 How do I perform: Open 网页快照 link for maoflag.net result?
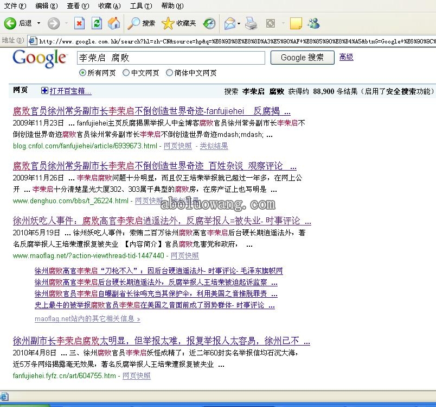pyautogui.click(x=184, y=256)
